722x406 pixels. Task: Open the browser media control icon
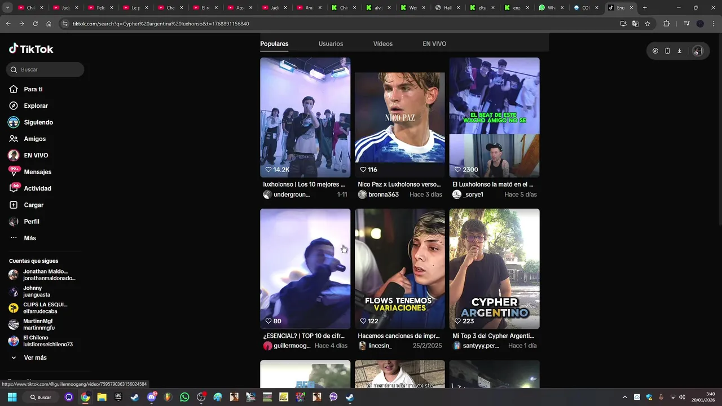click(x=686, y=24)
